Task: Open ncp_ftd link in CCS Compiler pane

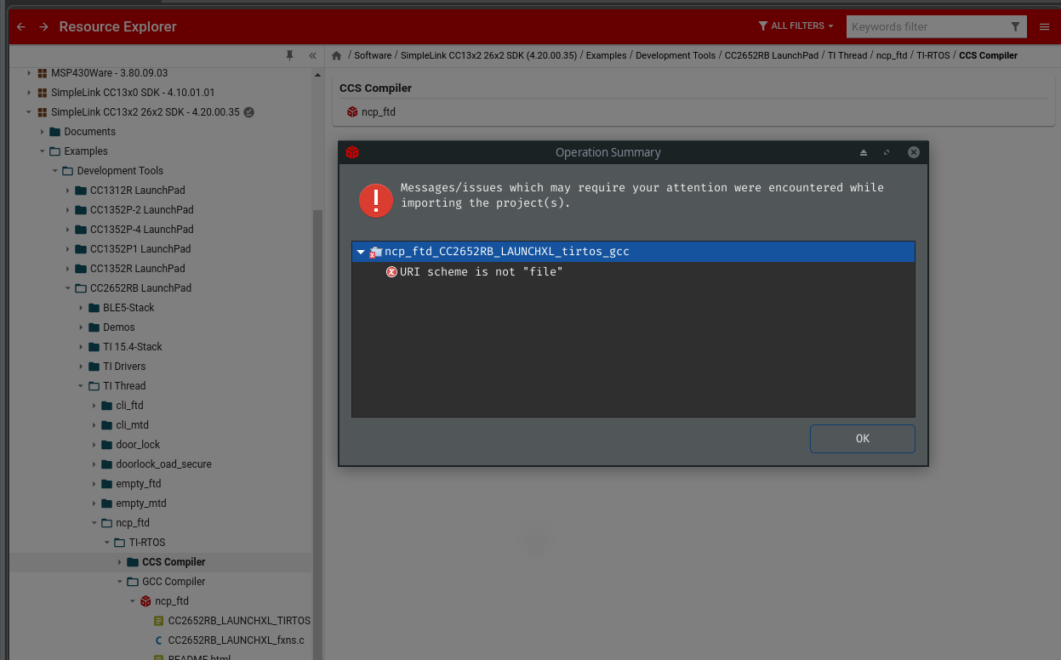Action: coord(378,111)
